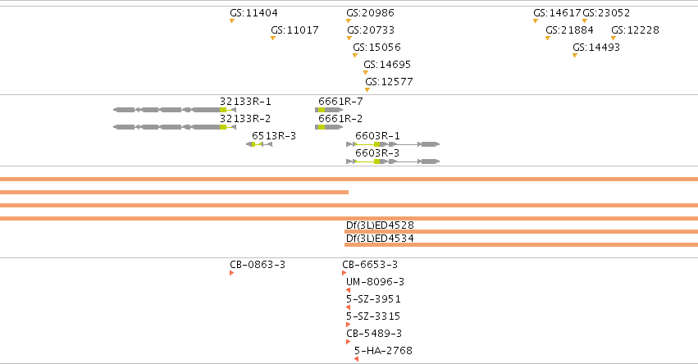Open the CB-6653-3 label
Screen dimensions: 698x364
pyautogui.click(x=370, y=264)
